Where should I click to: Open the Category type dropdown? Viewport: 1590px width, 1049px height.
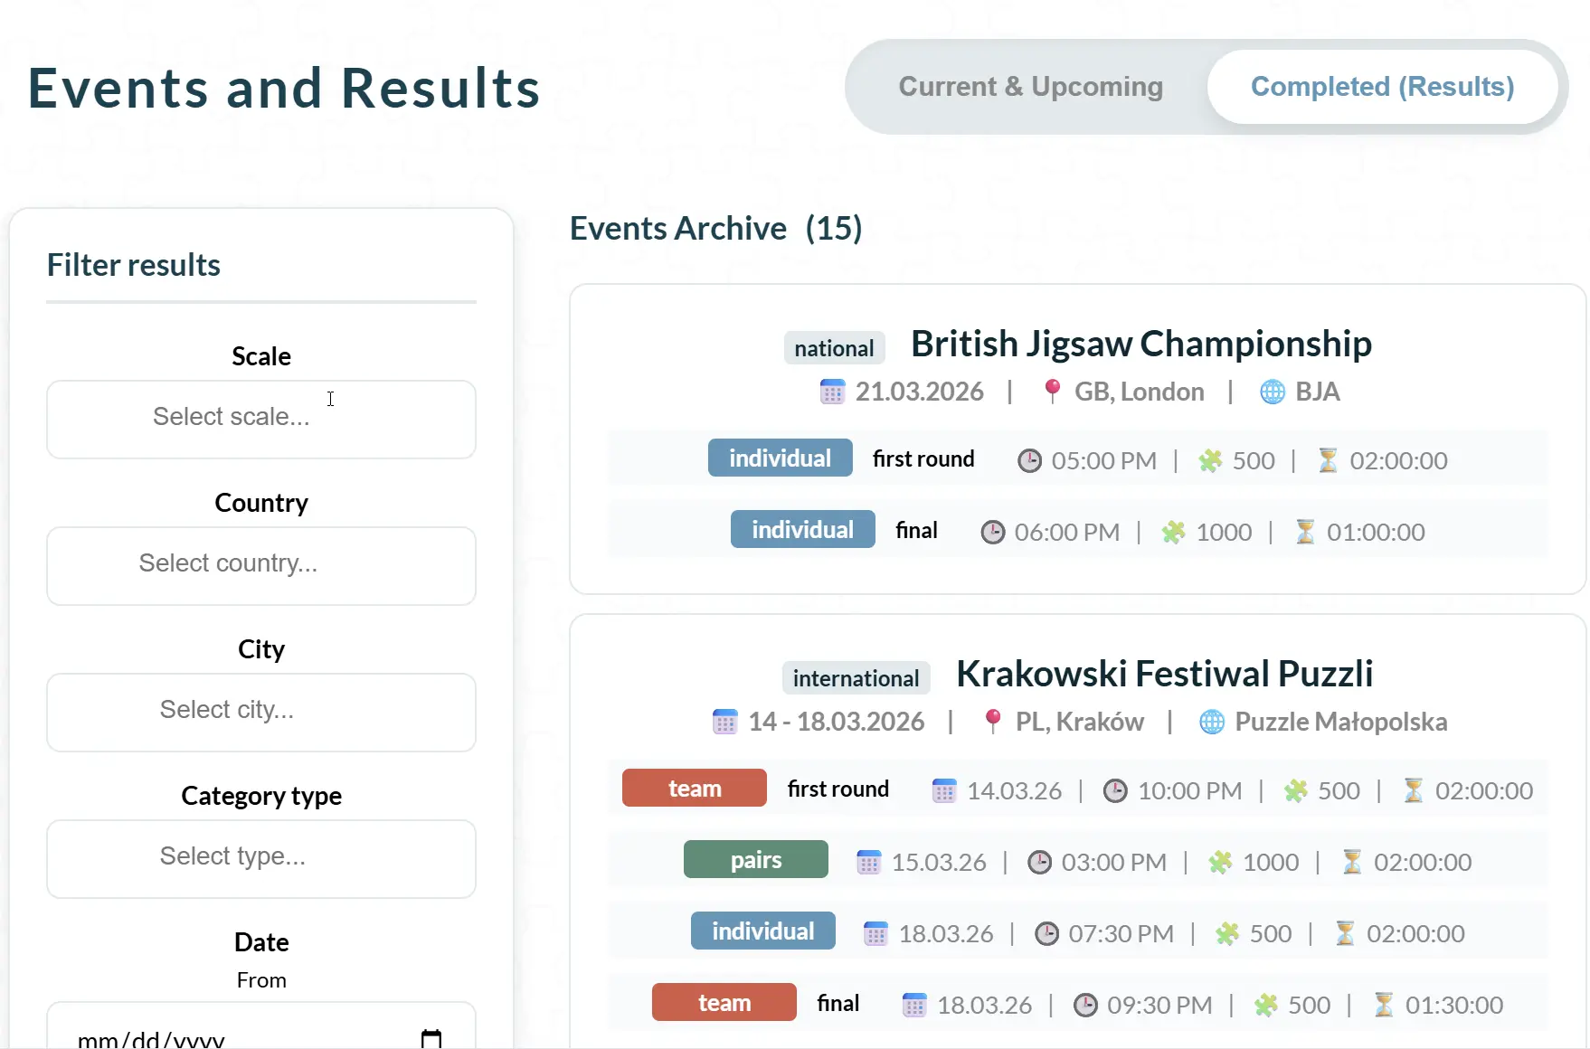261,858
